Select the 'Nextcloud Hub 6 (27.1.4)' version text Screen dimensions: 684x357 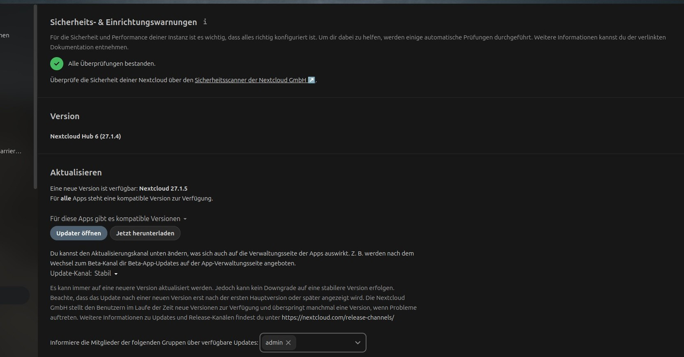point(86,136)
